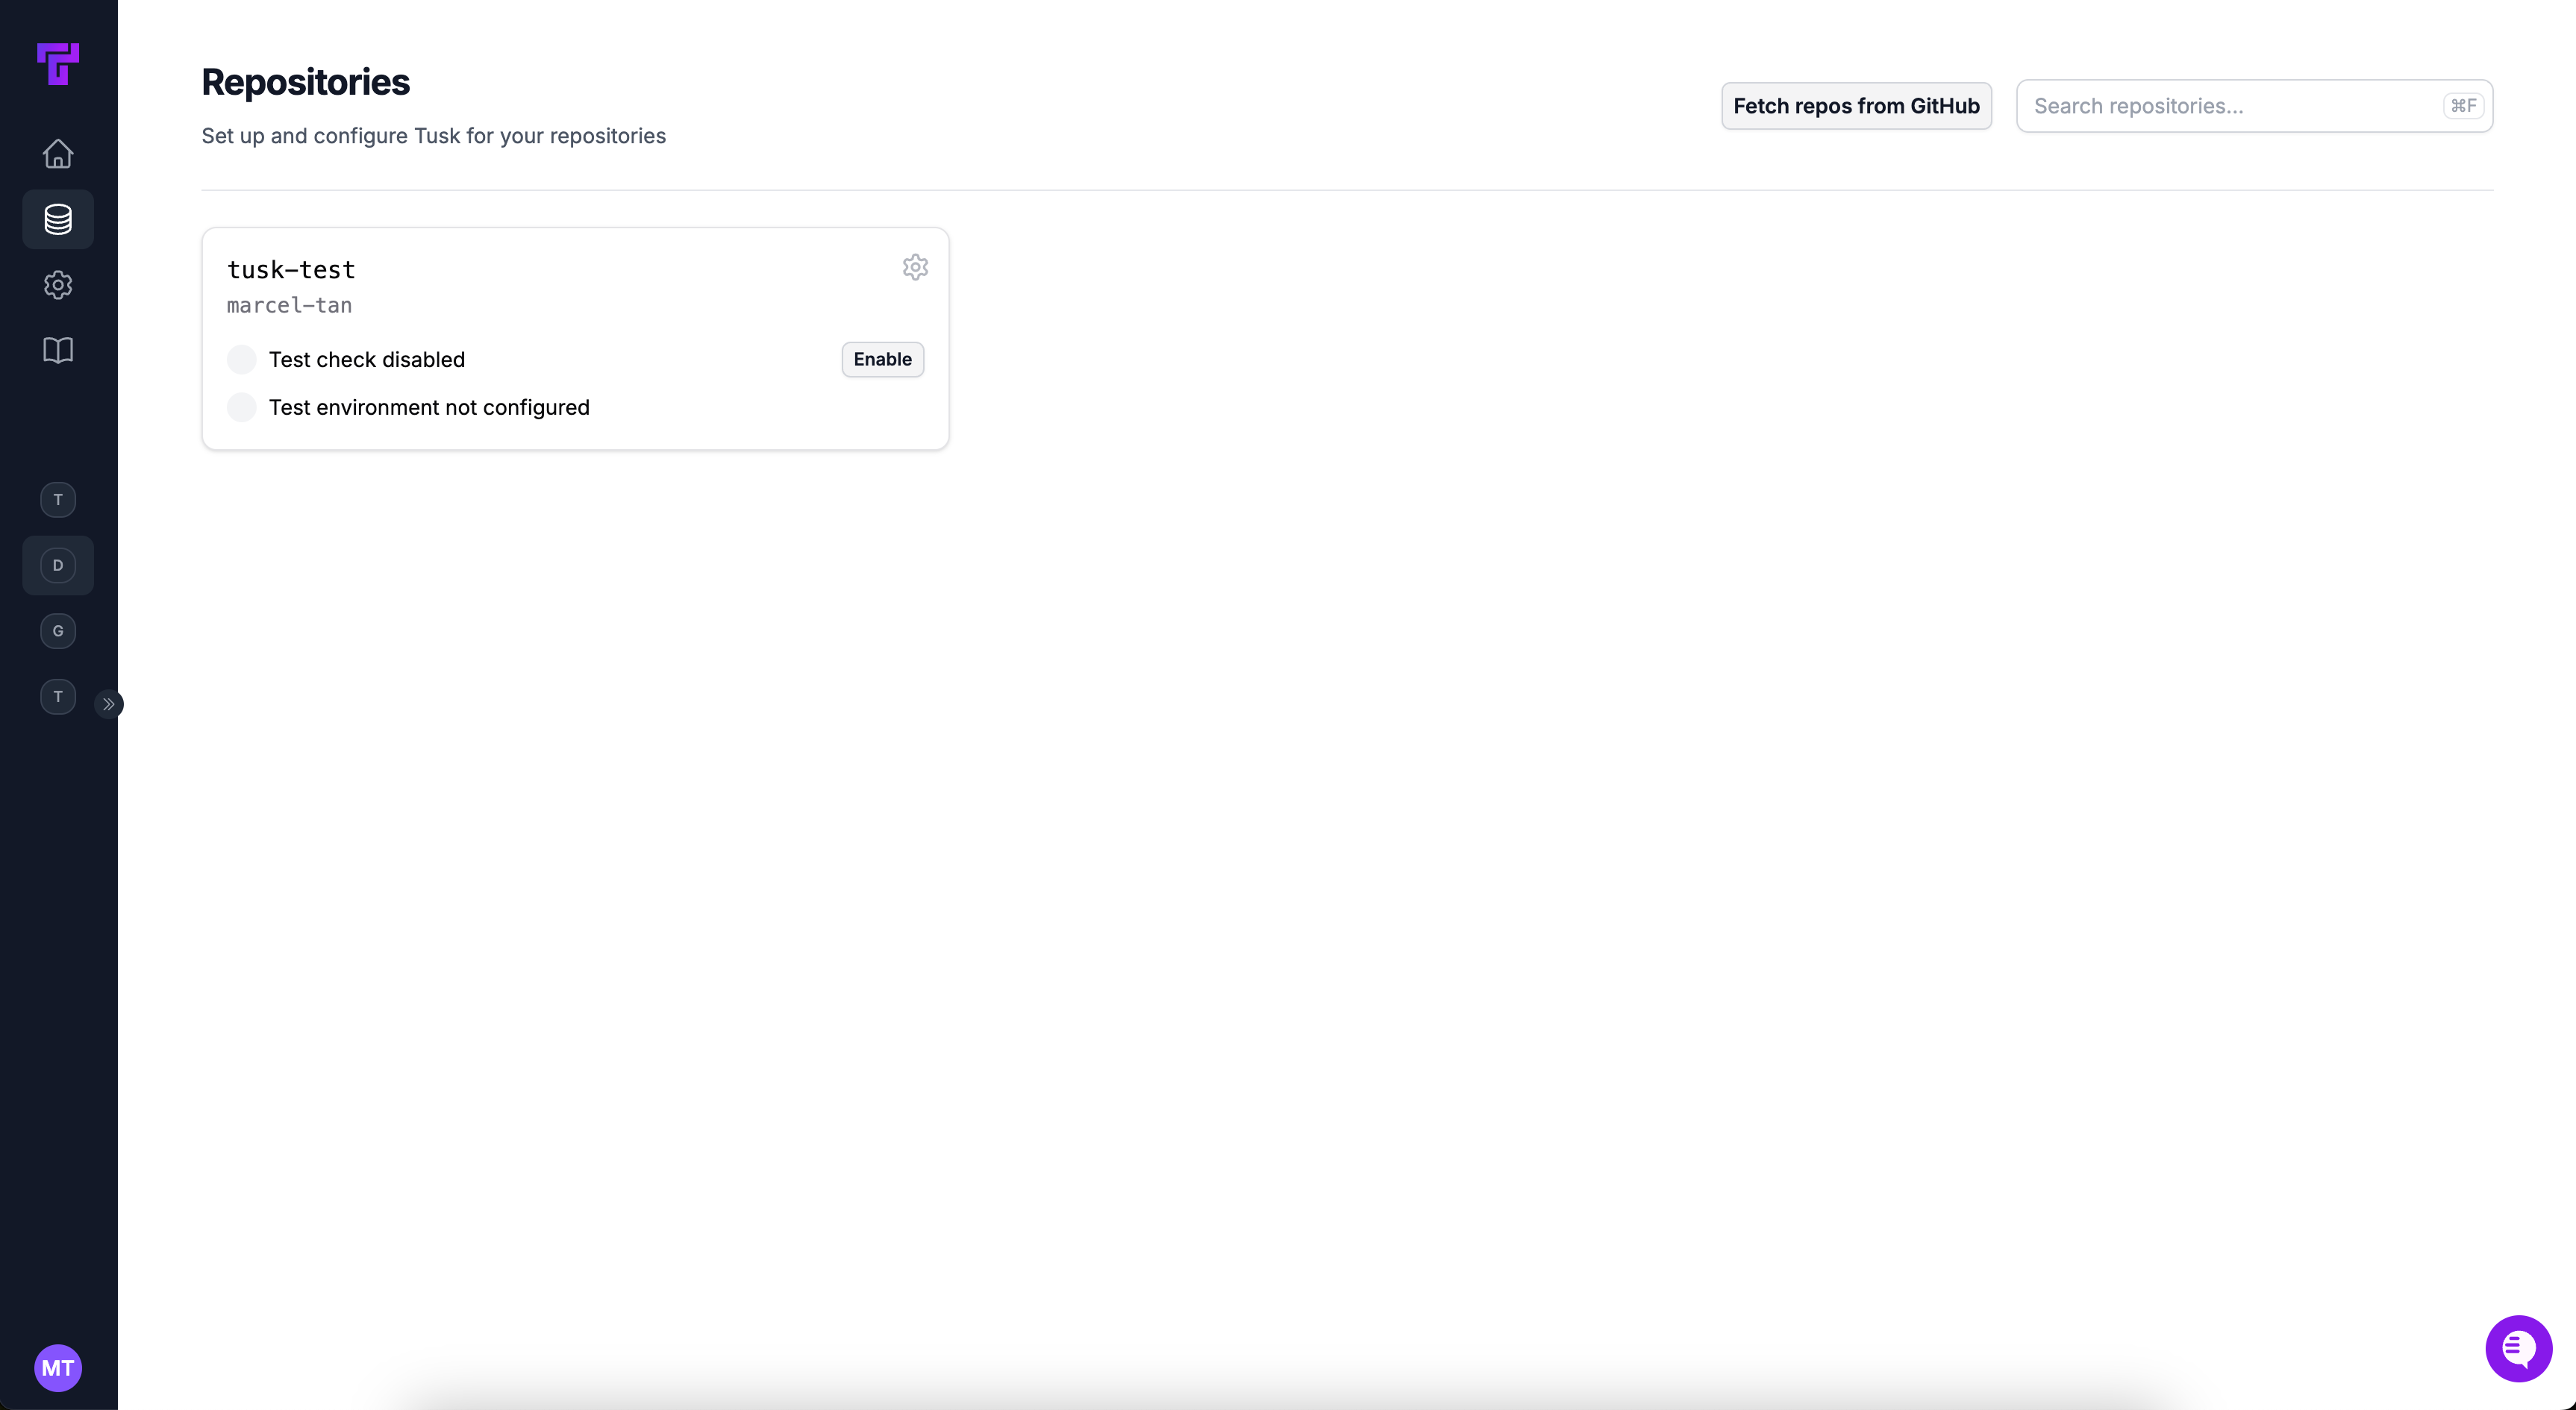2576x1410 pixels.
Task: Click the Repositories page heading
Action: pos(305,82)
